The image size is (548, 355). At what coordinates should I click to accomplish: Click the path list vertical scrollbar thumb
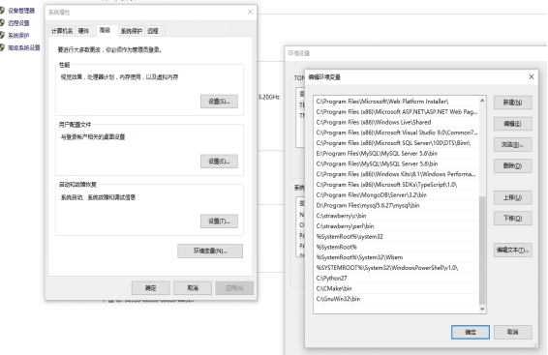coord(482,251)
